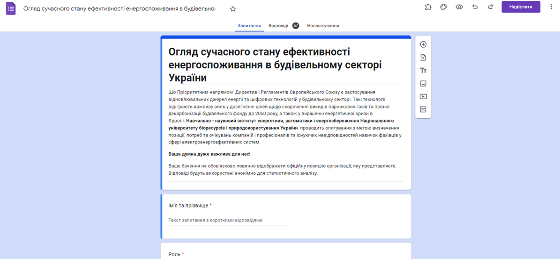Click the short answer text field

click(x=227, y=220)
